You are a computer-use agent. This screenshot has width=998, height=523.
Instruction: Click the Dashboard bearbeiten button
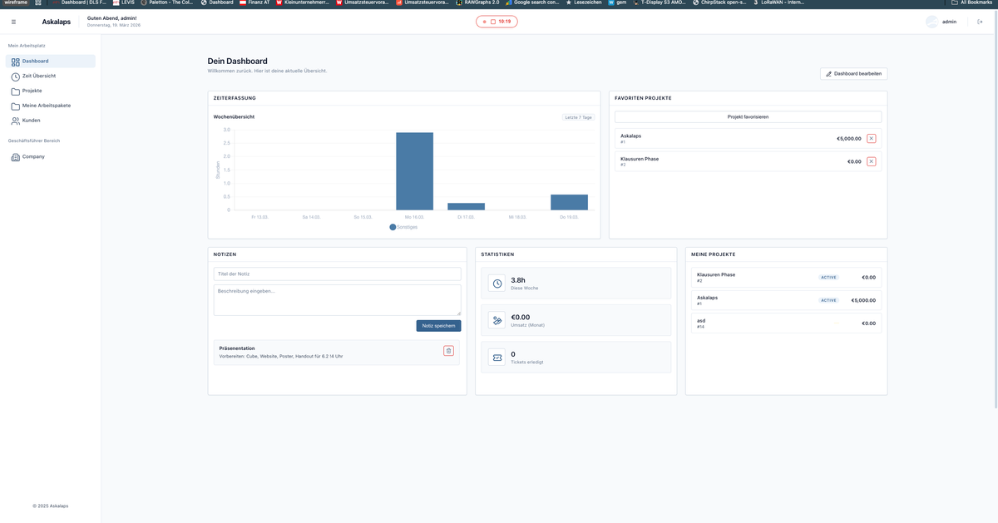(x=853, y=74)
